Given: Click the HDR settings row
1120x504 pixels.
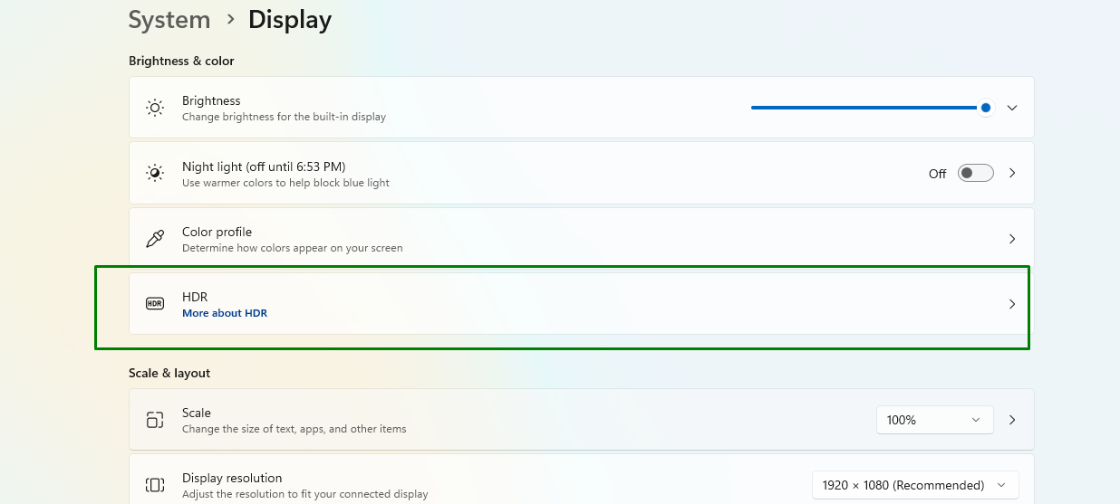Looking at the screenshot, I should point(581,304).
